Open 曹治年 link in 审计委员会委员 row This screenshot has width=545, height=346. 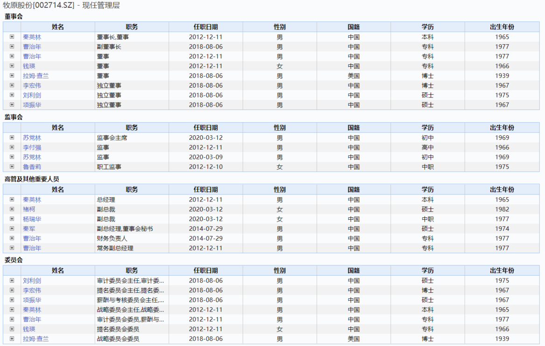(32, 319)
